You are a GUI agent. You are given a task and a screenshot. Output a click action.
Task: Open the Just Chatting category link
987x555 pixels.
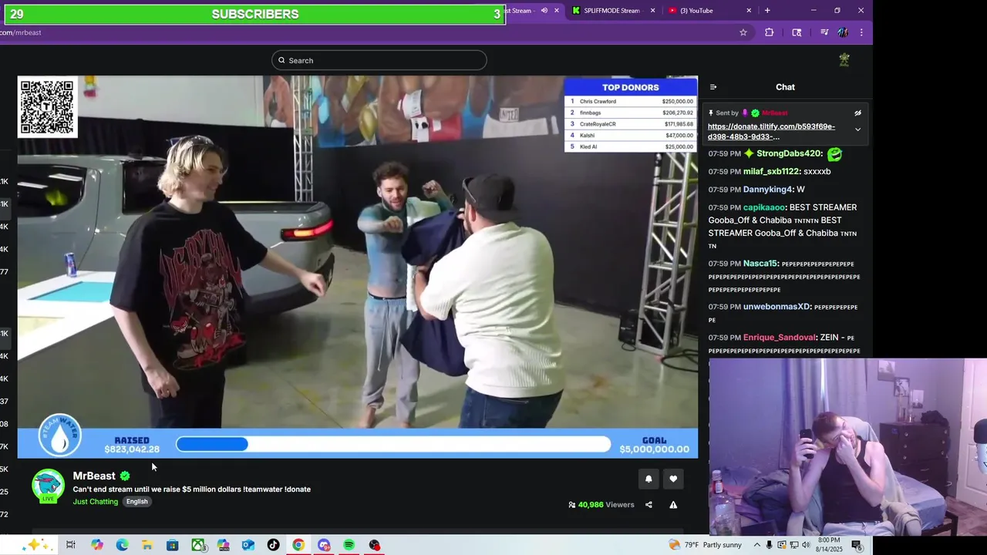click(x=96, y=502)
